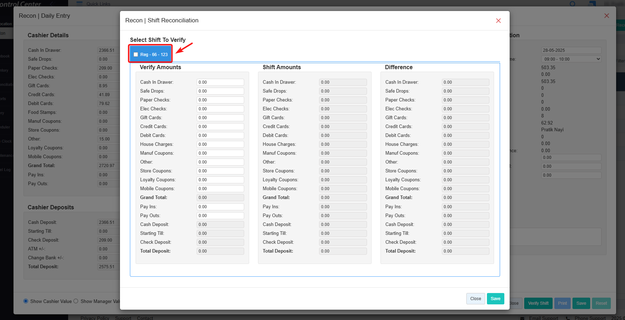The width and height of the screenshot is (625, 320).
Task: Click the Pratik Nayi name text
Action: coord(552,130)
